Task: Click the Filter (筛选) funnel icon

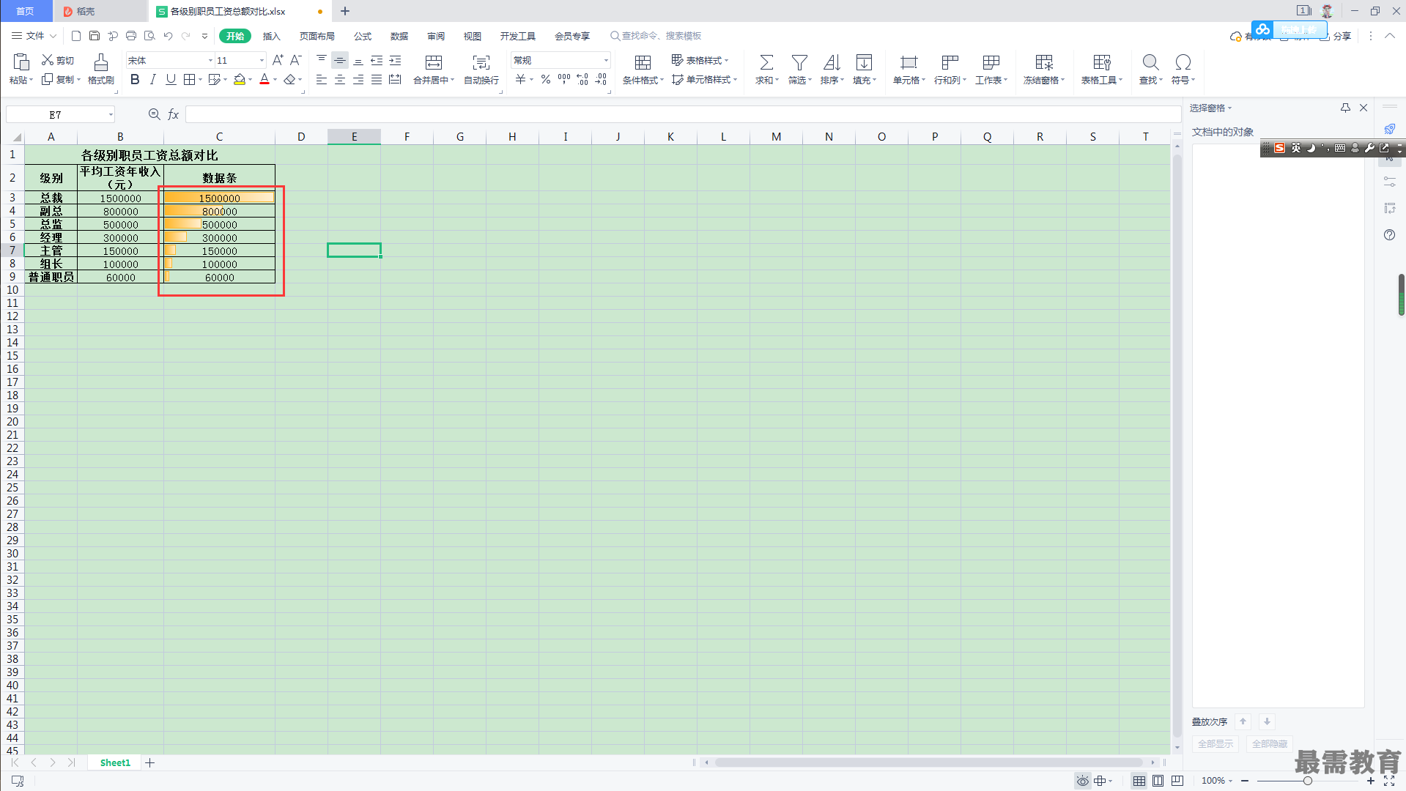Action: click(799, 62)
